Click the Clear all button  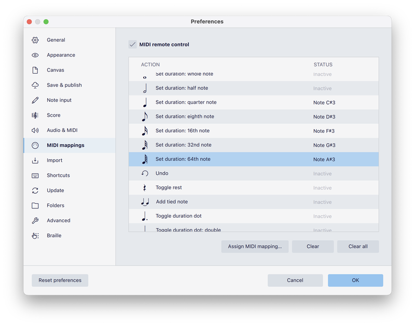[358, 247]
